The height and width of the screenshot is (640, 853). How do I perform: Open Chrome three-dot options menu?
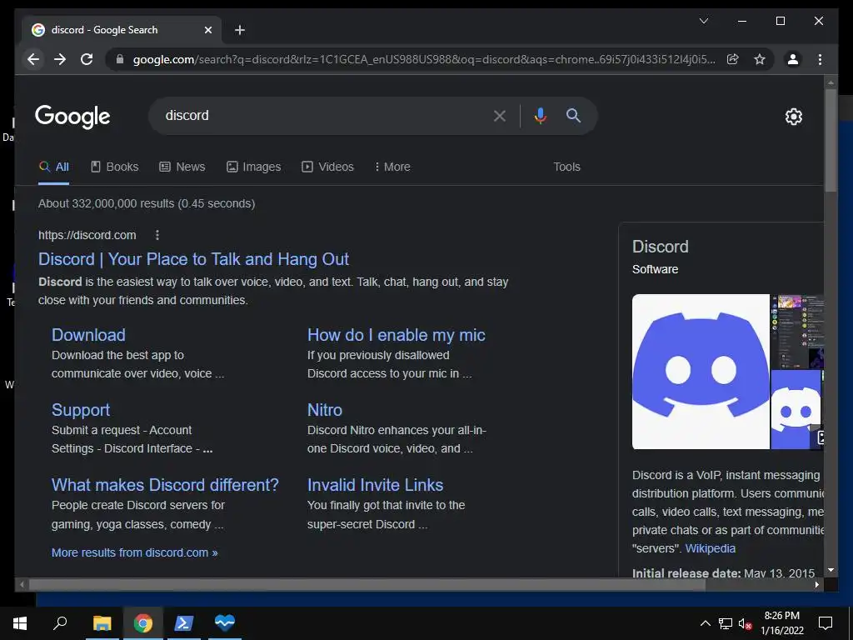[820, 59]
